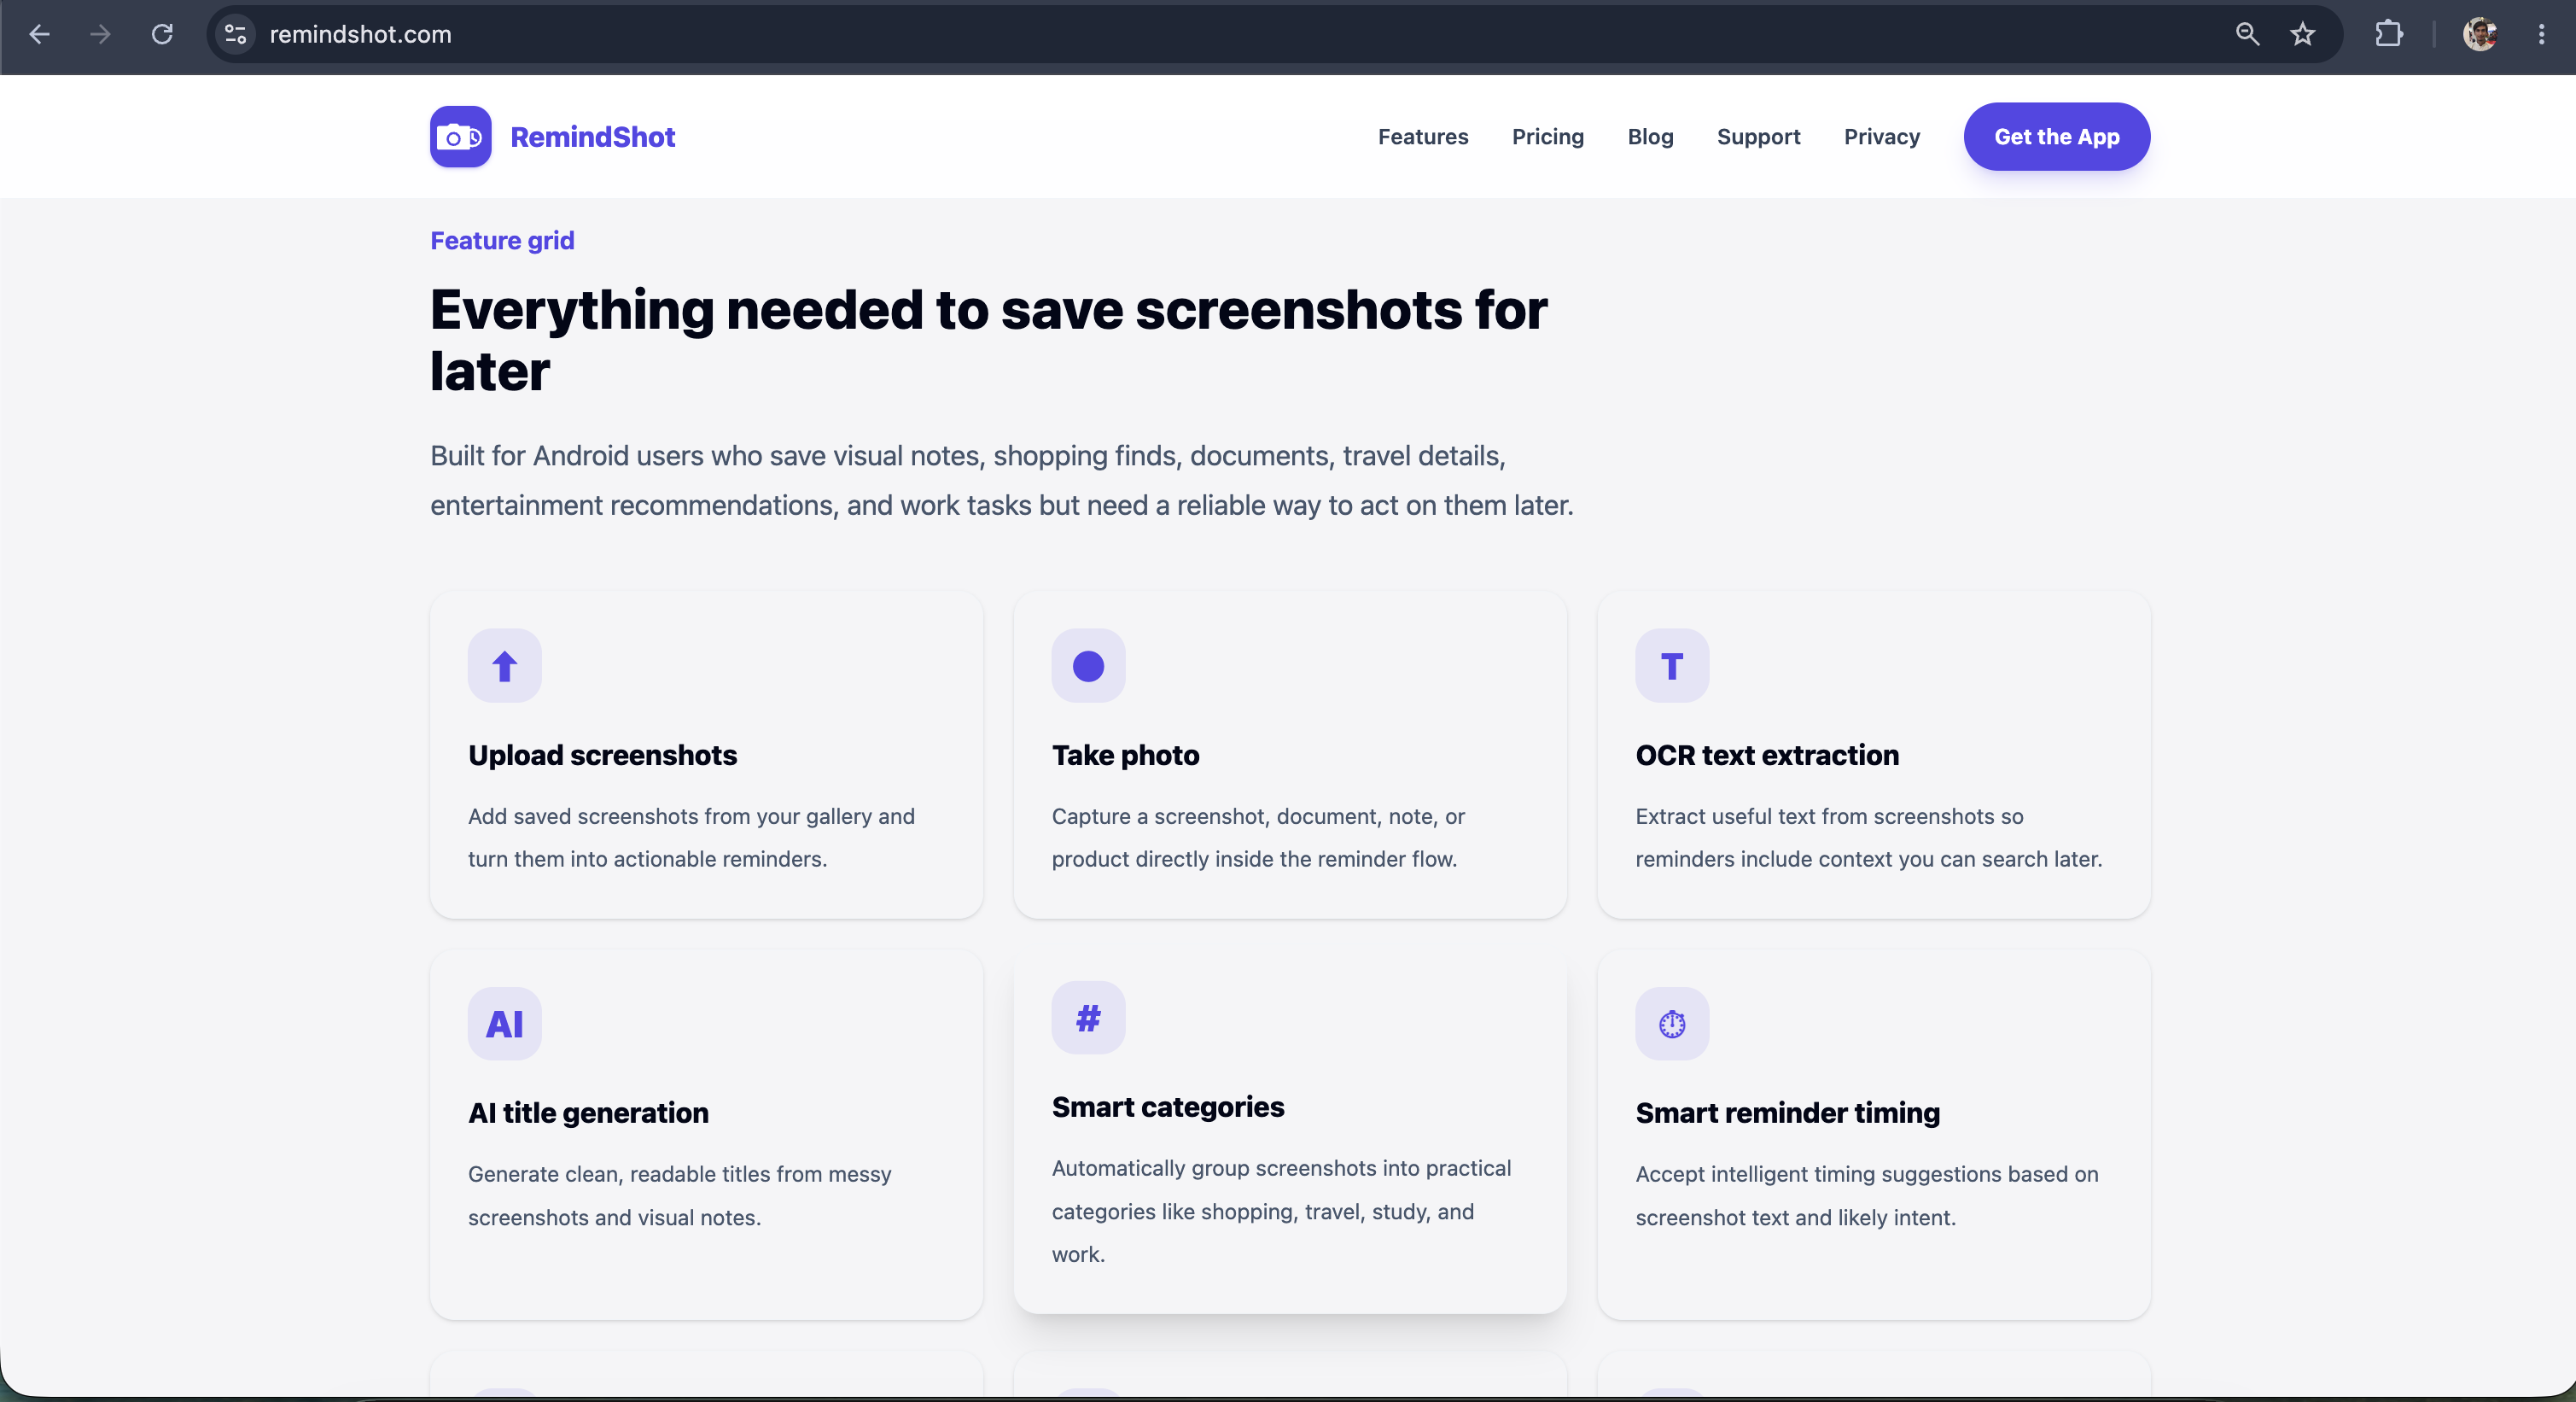Click description 'Add saved screenshots from your gallery'
Screen dimensions: 2576x1402
[x=691, y=838]
